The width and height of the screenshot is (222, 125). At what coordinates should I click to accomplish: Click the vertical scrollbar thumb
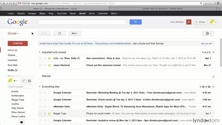[x=221, y=52]
